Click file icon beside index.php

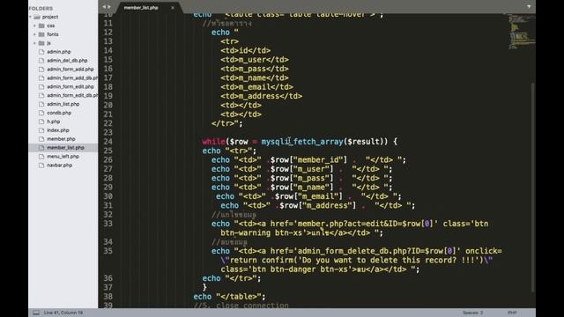tap(41, 130)
